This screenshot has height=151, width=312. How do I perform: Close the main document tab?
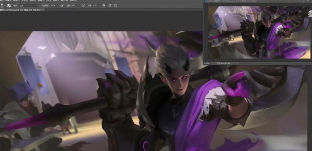coord(43,9)
